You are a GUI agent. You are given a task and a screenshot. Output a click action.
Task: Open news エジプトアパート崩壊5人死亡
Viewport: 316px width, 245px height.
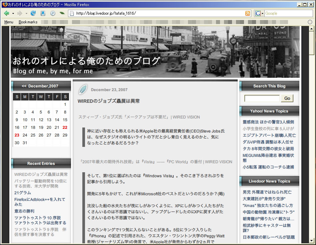coord(269,135)
